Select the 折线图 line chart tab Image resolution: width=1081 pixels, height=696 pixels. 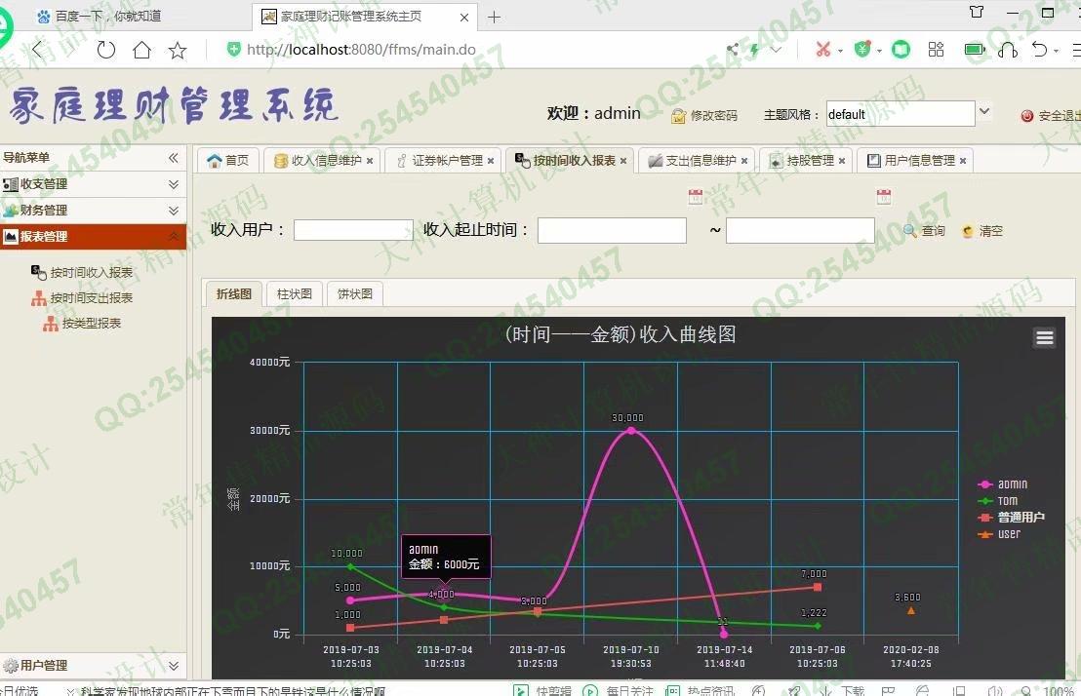pos(234,293)
